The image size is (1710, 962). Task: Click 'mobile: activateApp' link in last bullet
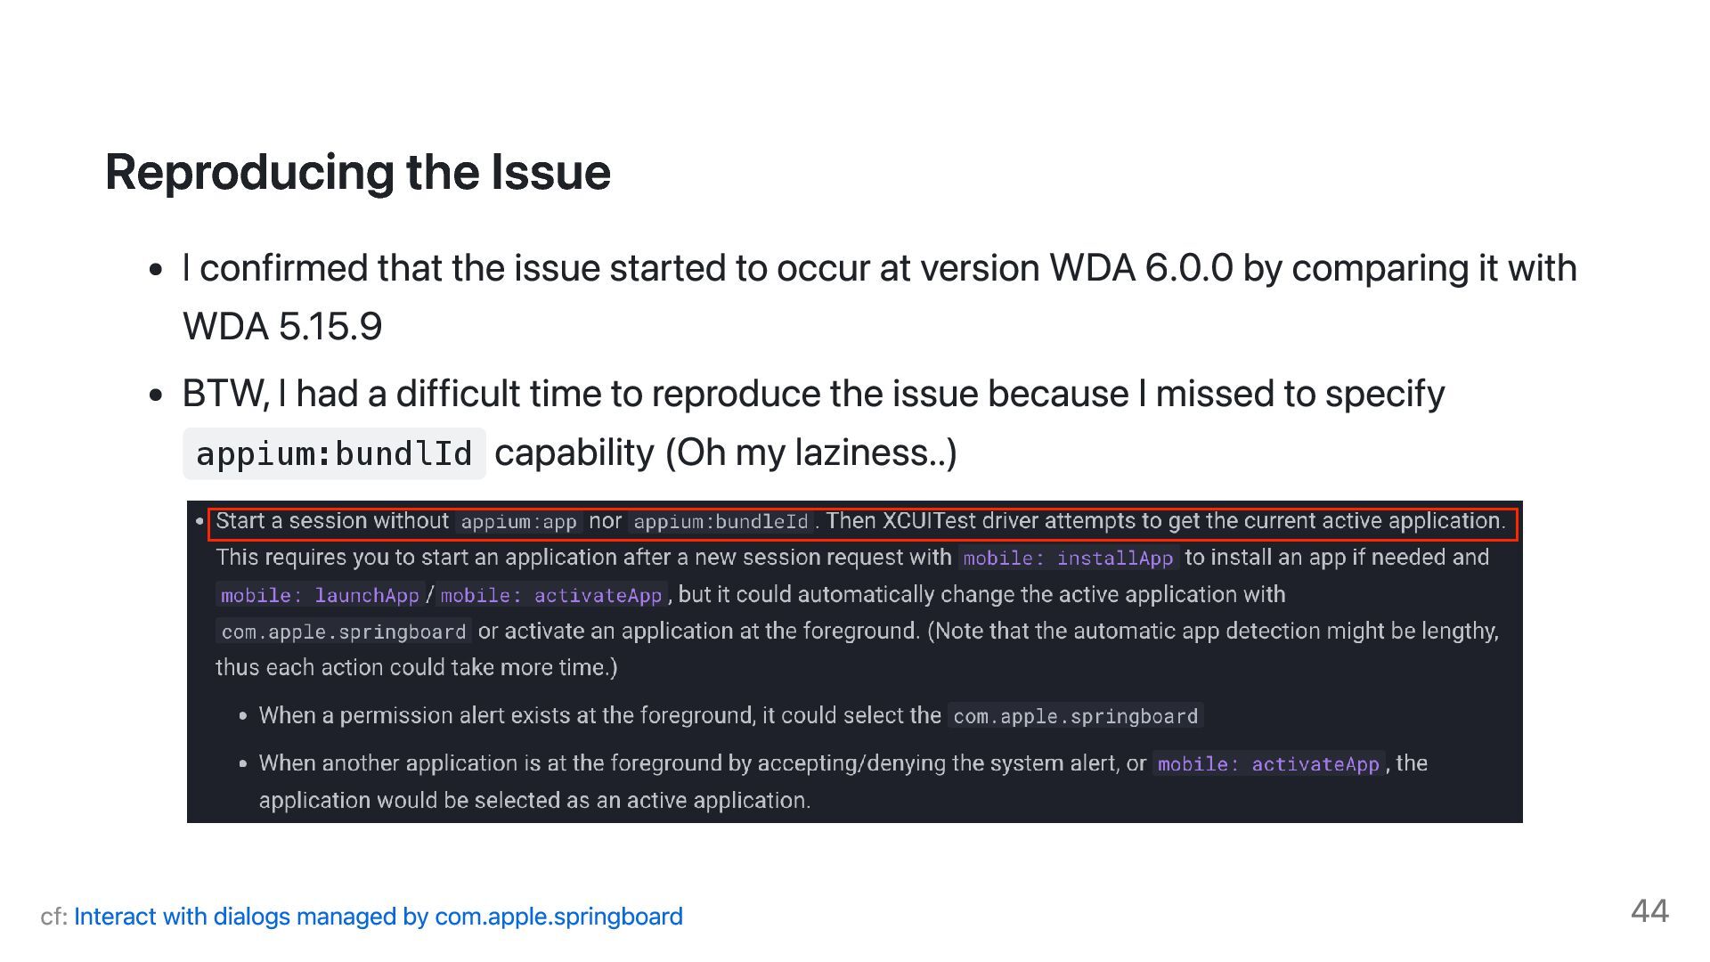1267,764
